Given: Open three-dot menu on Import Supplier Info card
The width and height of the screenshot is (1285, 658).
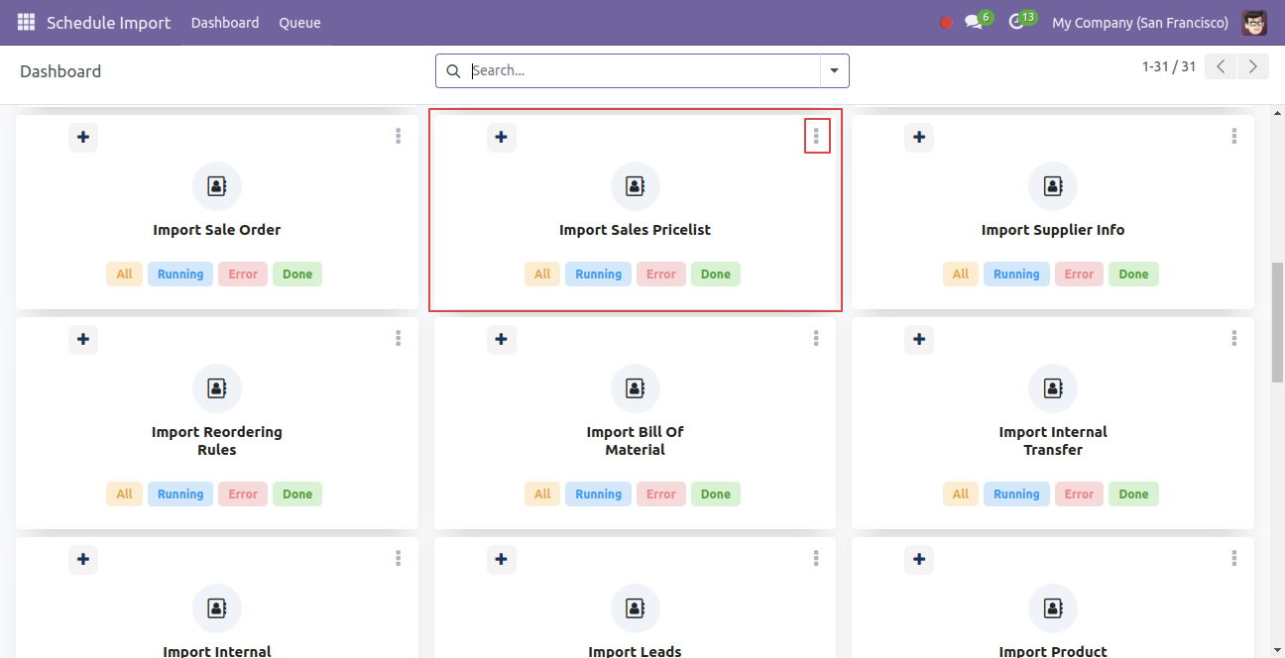Looking at the screenshot, I should tap(1234, 136).
